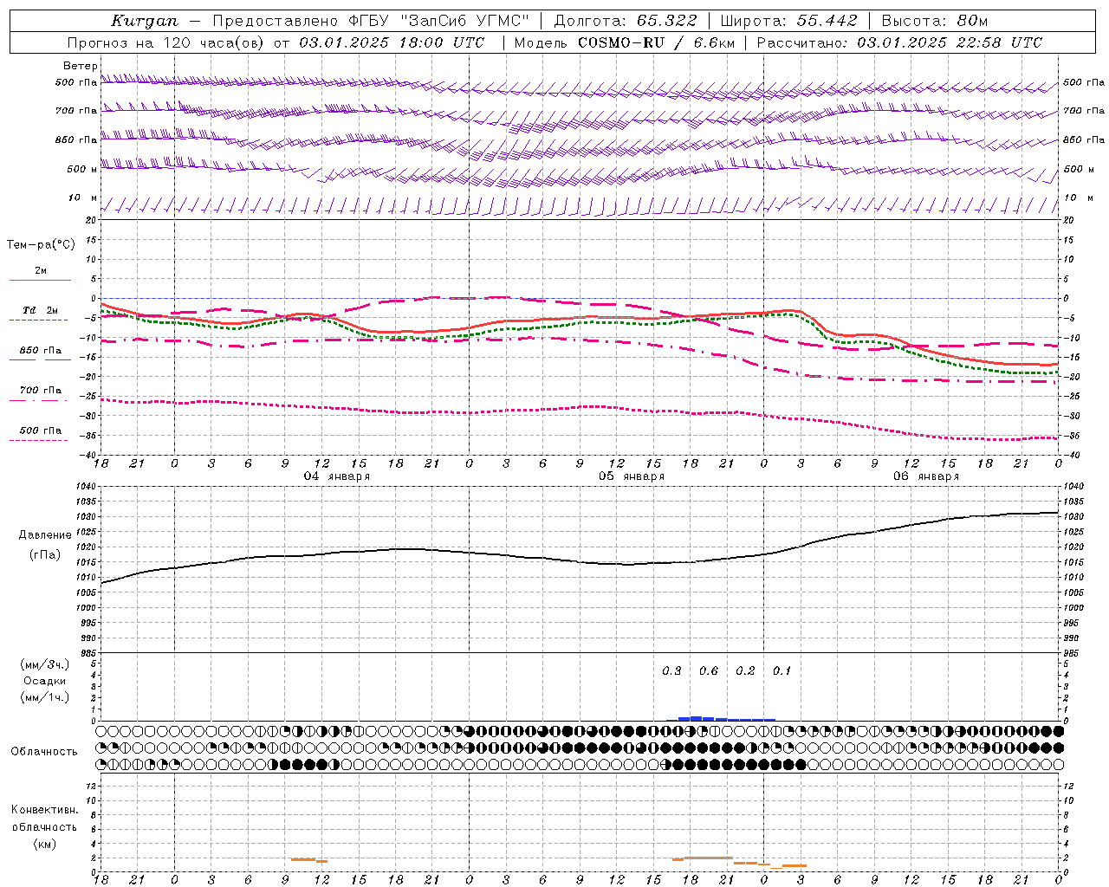Click the (мм/3ч.) precipitation unit label
Screen dimensions: 1109x887
coord(45,665)
